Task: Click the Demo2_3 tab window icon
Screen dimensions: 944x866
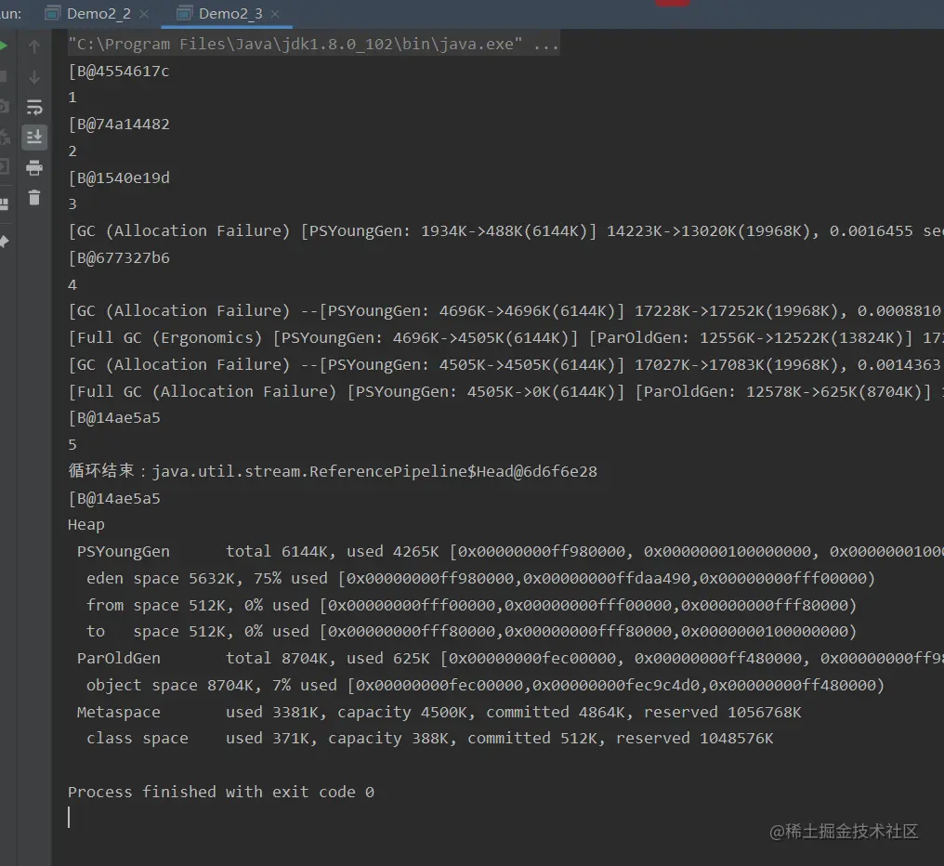Action: point(185,13)
